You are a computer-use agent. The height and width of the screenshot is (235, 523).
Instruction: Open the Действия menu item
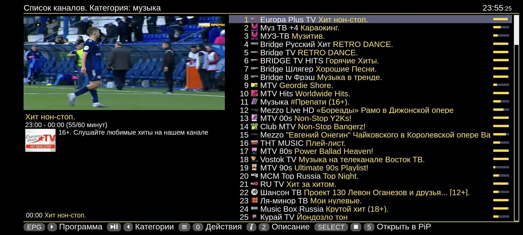coord(224,227)
